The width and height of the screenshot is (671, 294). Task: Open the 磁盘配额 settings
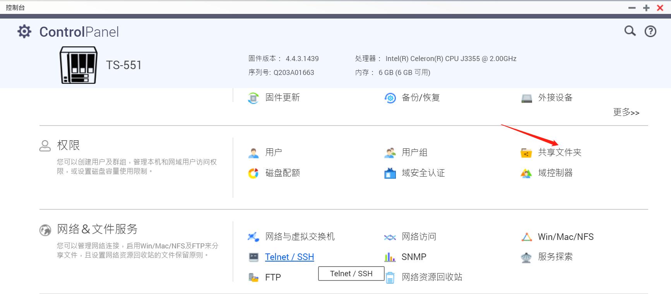(282, 173)
